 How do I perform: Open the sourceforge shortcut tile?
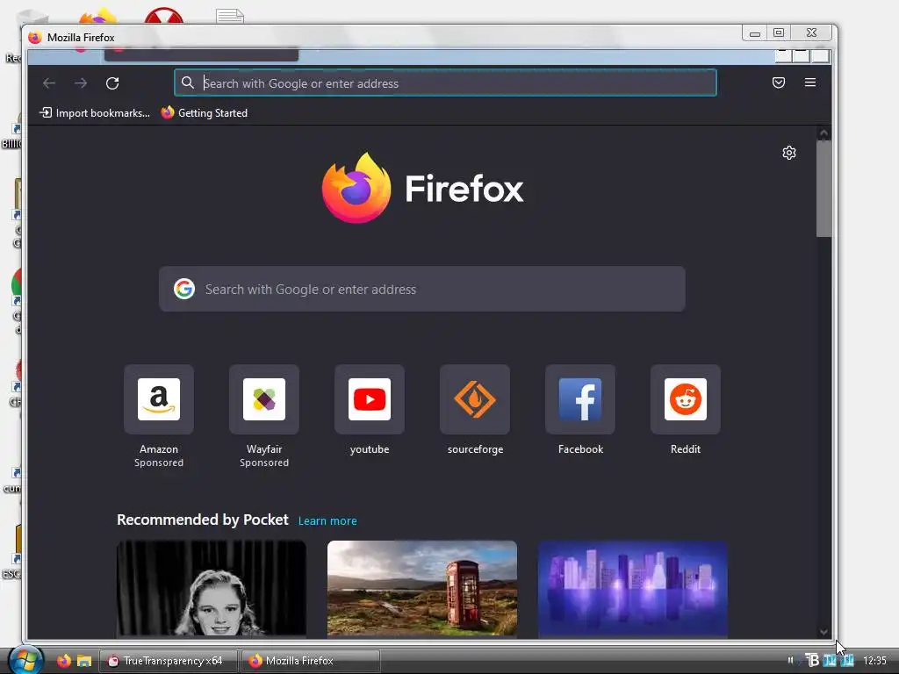[x=475, y=399]
